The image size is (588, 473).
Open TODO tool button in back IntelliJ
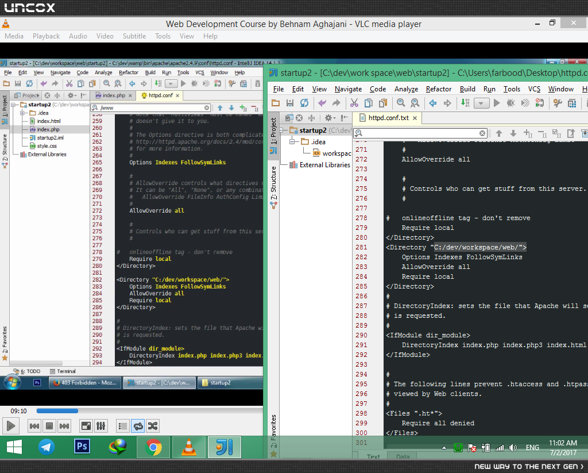coord(26,371)
